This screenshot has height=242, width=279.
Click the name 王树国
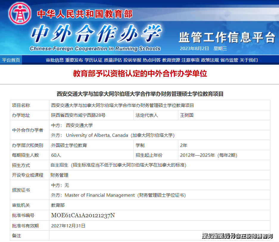(187, 115)
